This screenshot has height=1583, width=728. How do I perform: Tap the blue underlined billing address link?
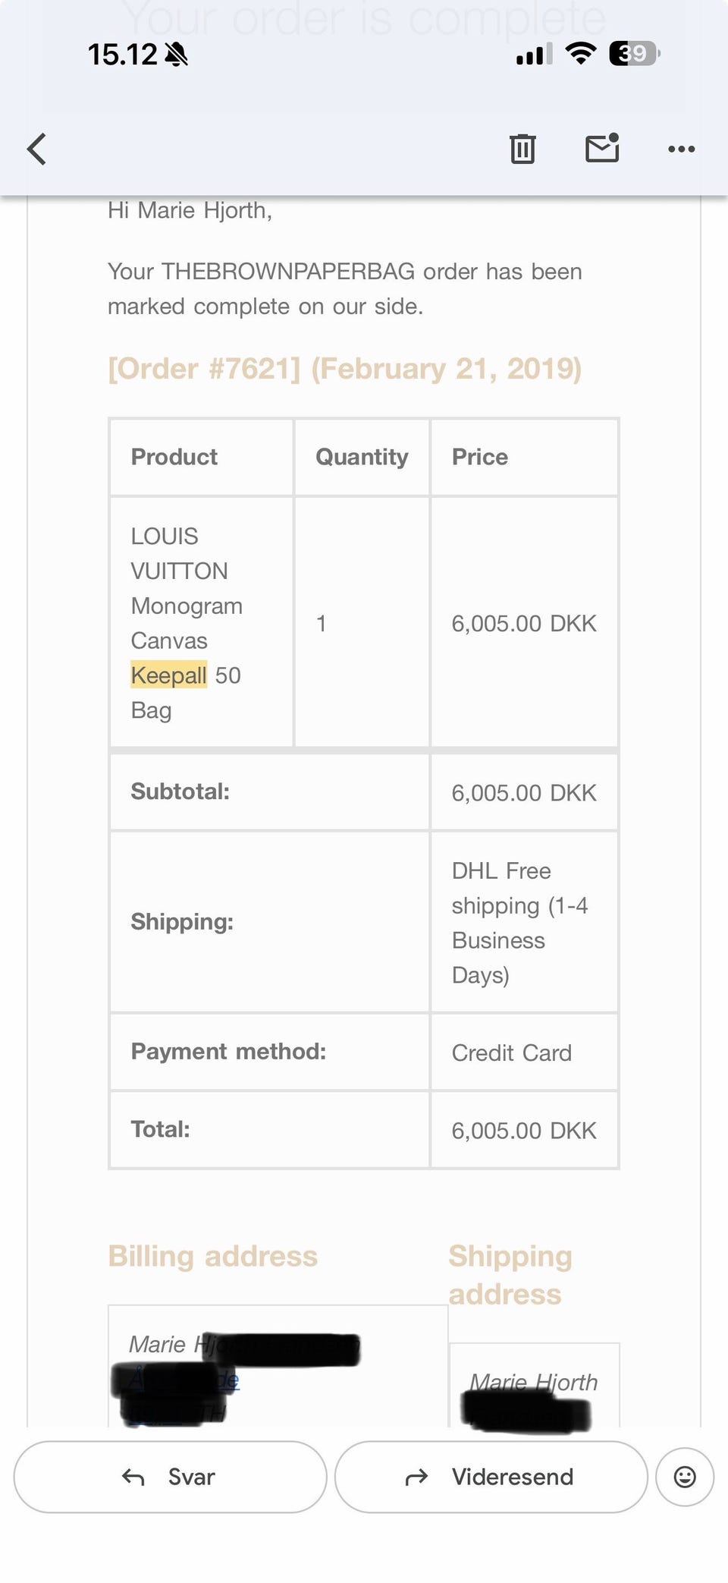click(227, 1380)
